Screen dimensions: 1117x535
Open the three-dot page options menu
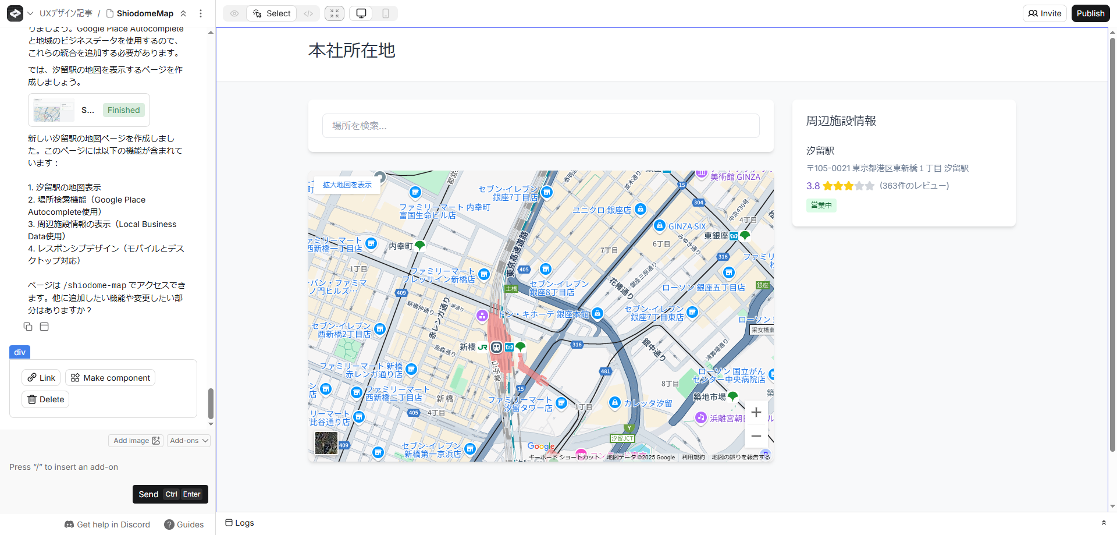pos(201,13)
